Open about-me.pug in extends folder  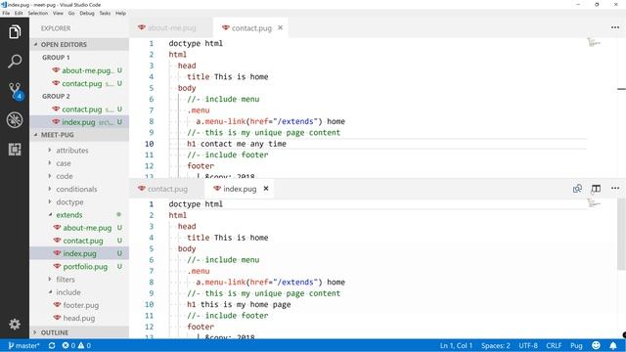click(79, 228)
